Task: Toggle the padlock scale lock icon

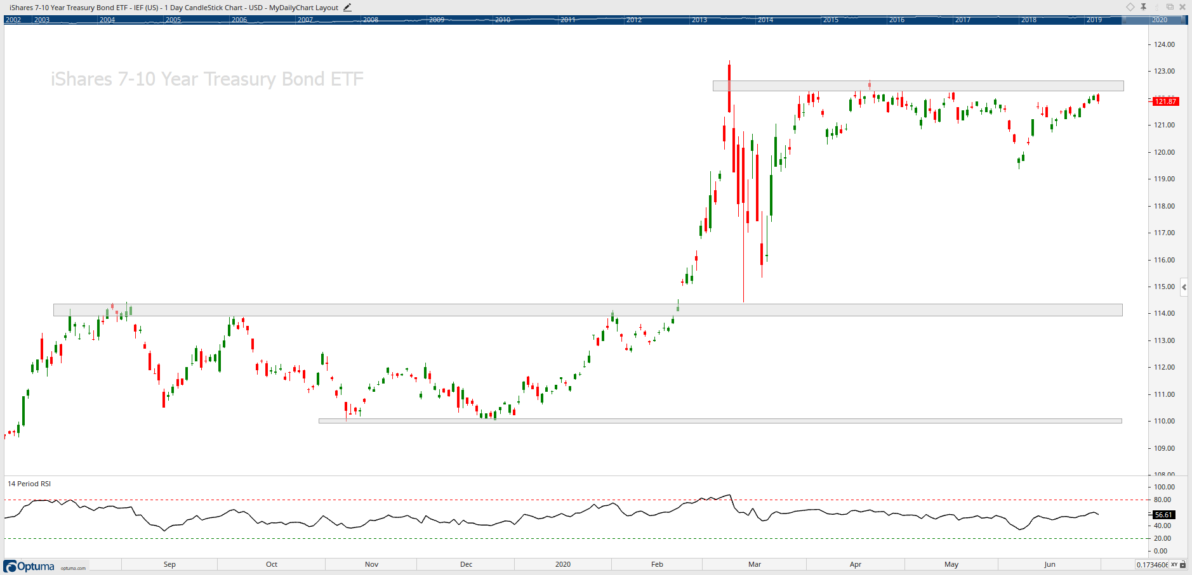Action: pyautogui.click(x=1184, y=564)
